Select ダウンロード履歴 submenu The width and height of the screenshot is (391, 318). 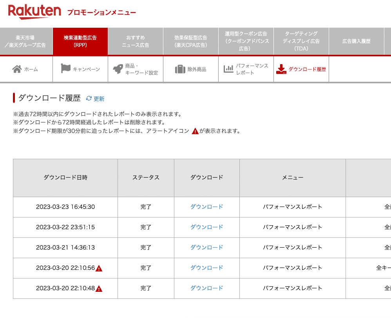(301, 69)
